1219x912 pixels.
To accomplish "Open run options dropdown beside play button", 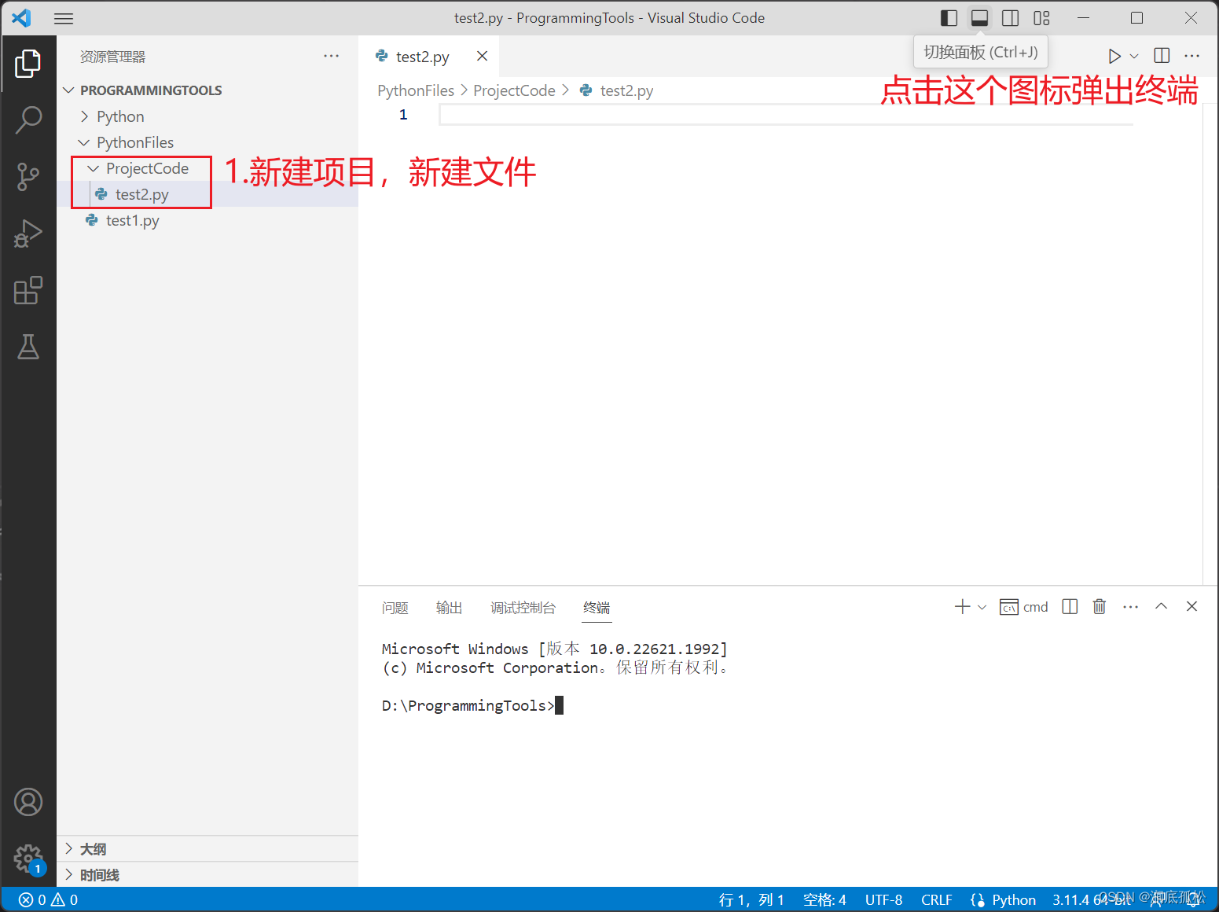I will click(x=1134, y=56).
